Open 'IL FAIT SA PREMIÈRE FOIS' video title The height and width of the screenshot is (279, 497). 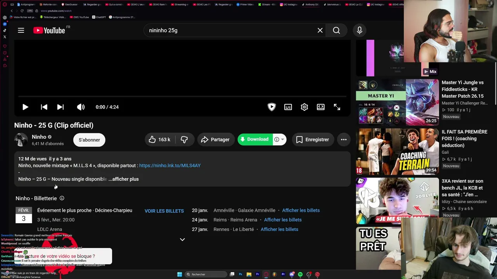tap(464, 139)
